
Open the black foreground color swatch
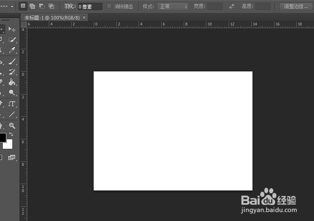3,138
